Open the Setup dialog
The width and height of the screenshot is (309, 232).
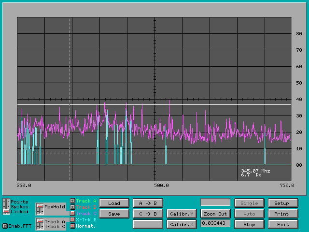point(283,203)
